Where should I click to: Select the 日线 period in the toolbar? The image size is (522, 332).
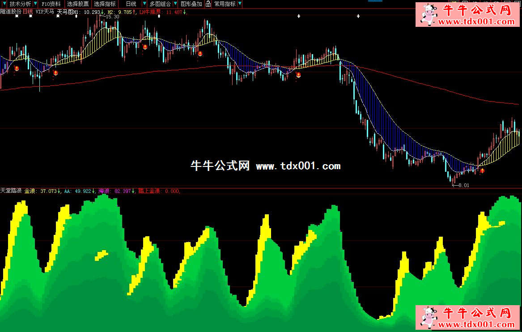[x=131, y=4]
